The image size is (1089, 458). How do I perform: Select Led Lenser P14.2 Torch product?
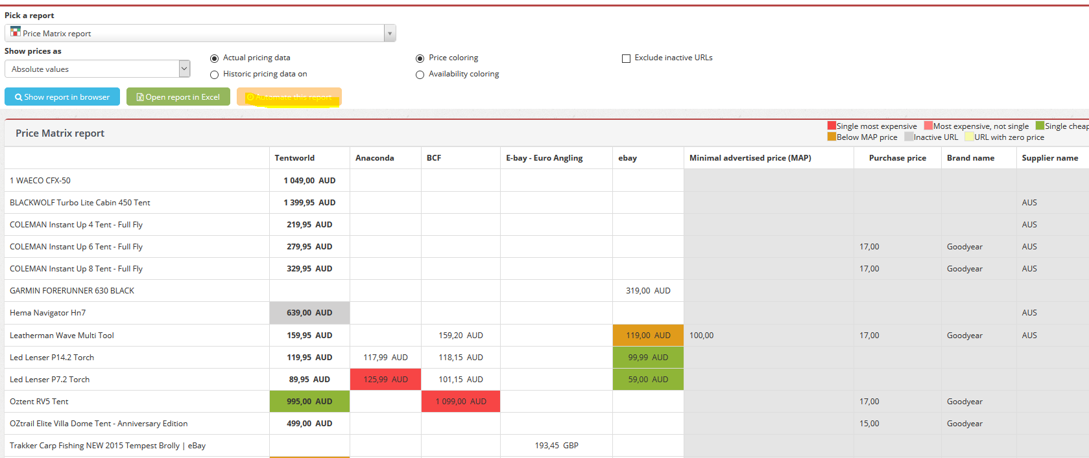click(52, 358)
